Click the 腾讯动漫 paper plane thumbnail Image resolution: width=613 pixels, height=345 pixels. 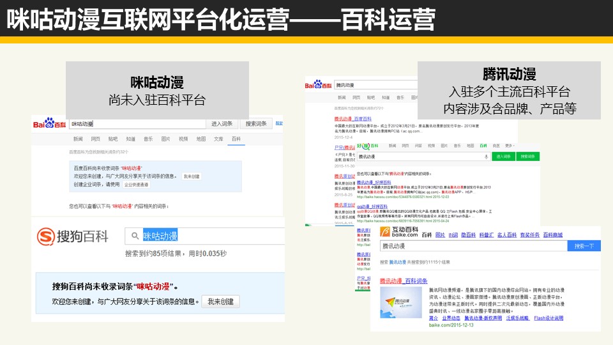tap(401, 302)
